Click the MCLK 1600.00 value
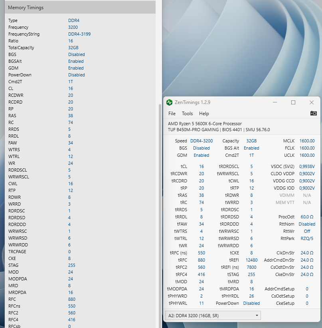Viewport: 322px width, 328px height. pos(307,141)
